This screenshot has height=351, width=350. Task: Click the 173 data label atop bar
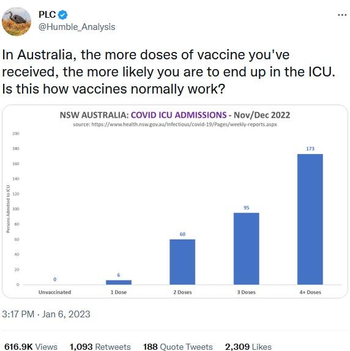310,149
